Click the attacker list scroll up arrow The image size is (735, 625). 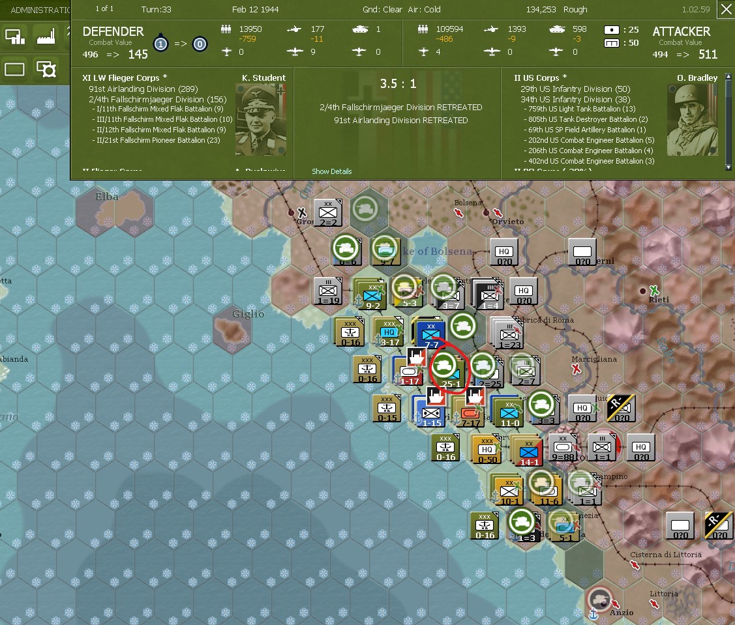[x=728, y=76]
